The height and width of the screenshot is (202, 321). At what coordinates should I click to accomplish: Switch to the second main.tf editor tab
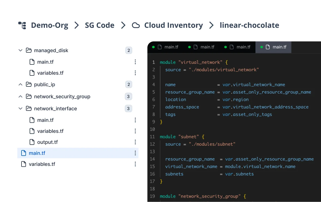coord(201,47)
